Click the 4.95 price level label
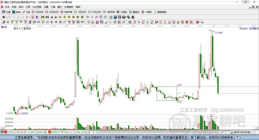 (179, 85)
